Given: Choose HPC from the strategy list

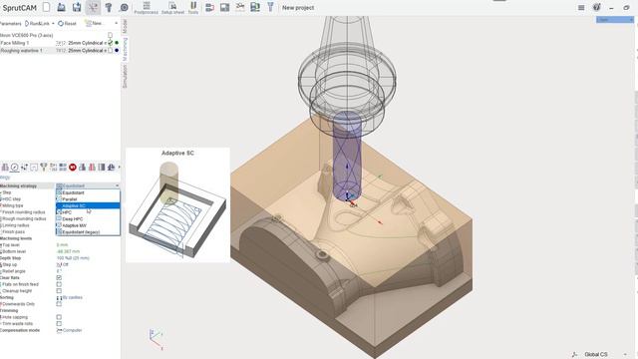Looking at the screenshot, I should click(88, 212).
